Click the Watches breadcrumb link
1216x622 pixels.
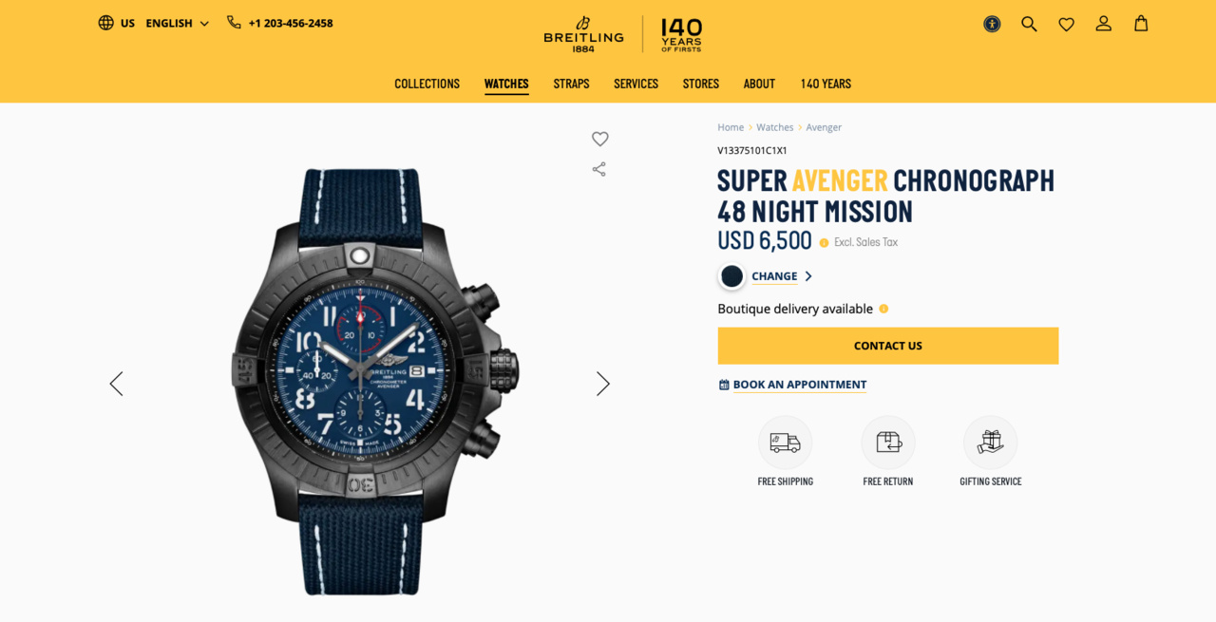(774, 127)
